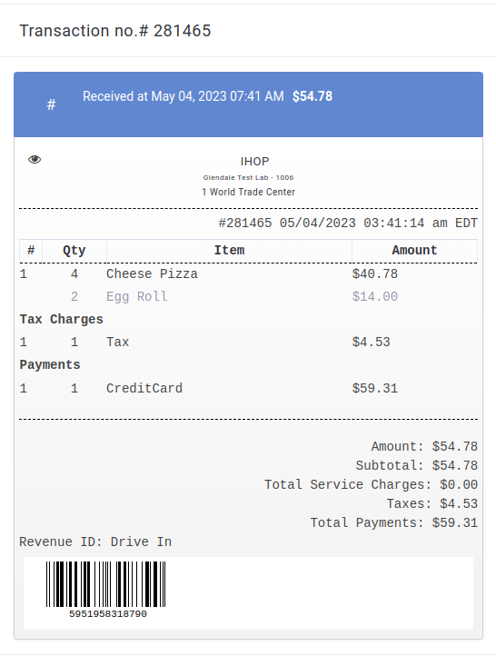Screen dimensions: 496x656
Task: Click the $54.78 total in blue header
Action: click(x=312, y=96)
